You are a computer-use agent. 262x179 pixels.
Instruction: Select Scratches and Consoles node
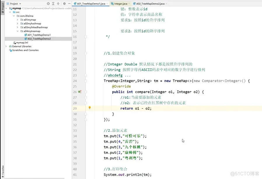pos(25,50)
